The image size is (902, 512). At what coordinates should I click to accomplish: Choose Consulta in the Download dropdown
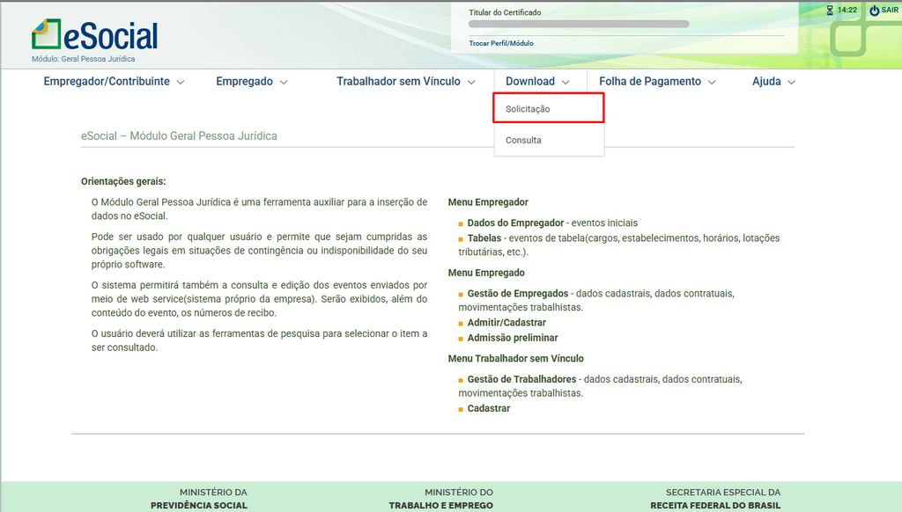click(x=523, y=141)
